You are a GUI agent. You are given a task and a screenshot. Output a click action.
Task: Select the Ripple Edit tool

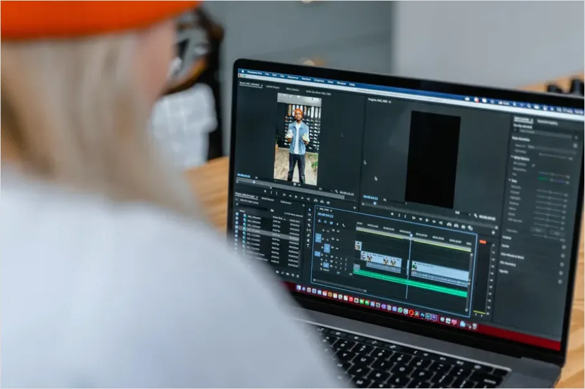310,220
